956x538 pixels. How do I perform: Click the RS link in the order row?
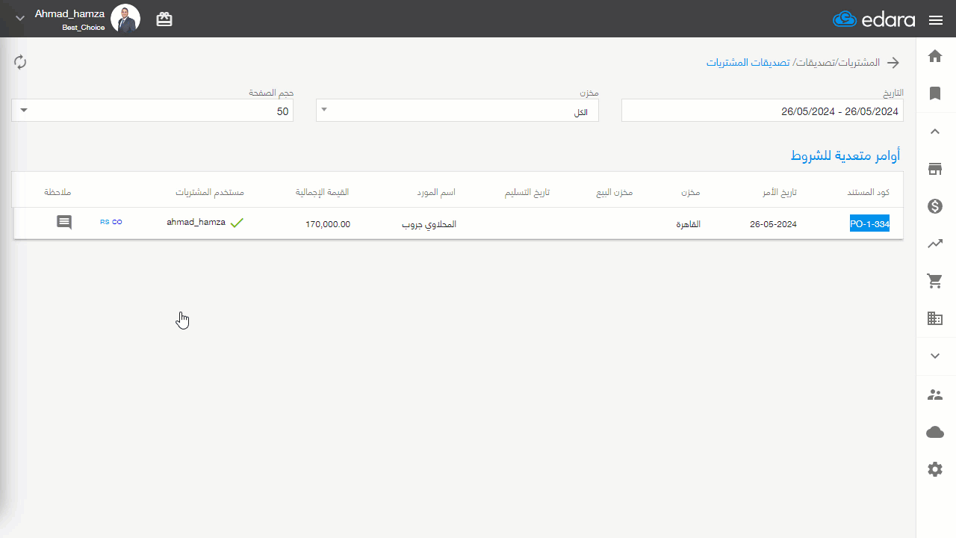[x=104, y=222]
